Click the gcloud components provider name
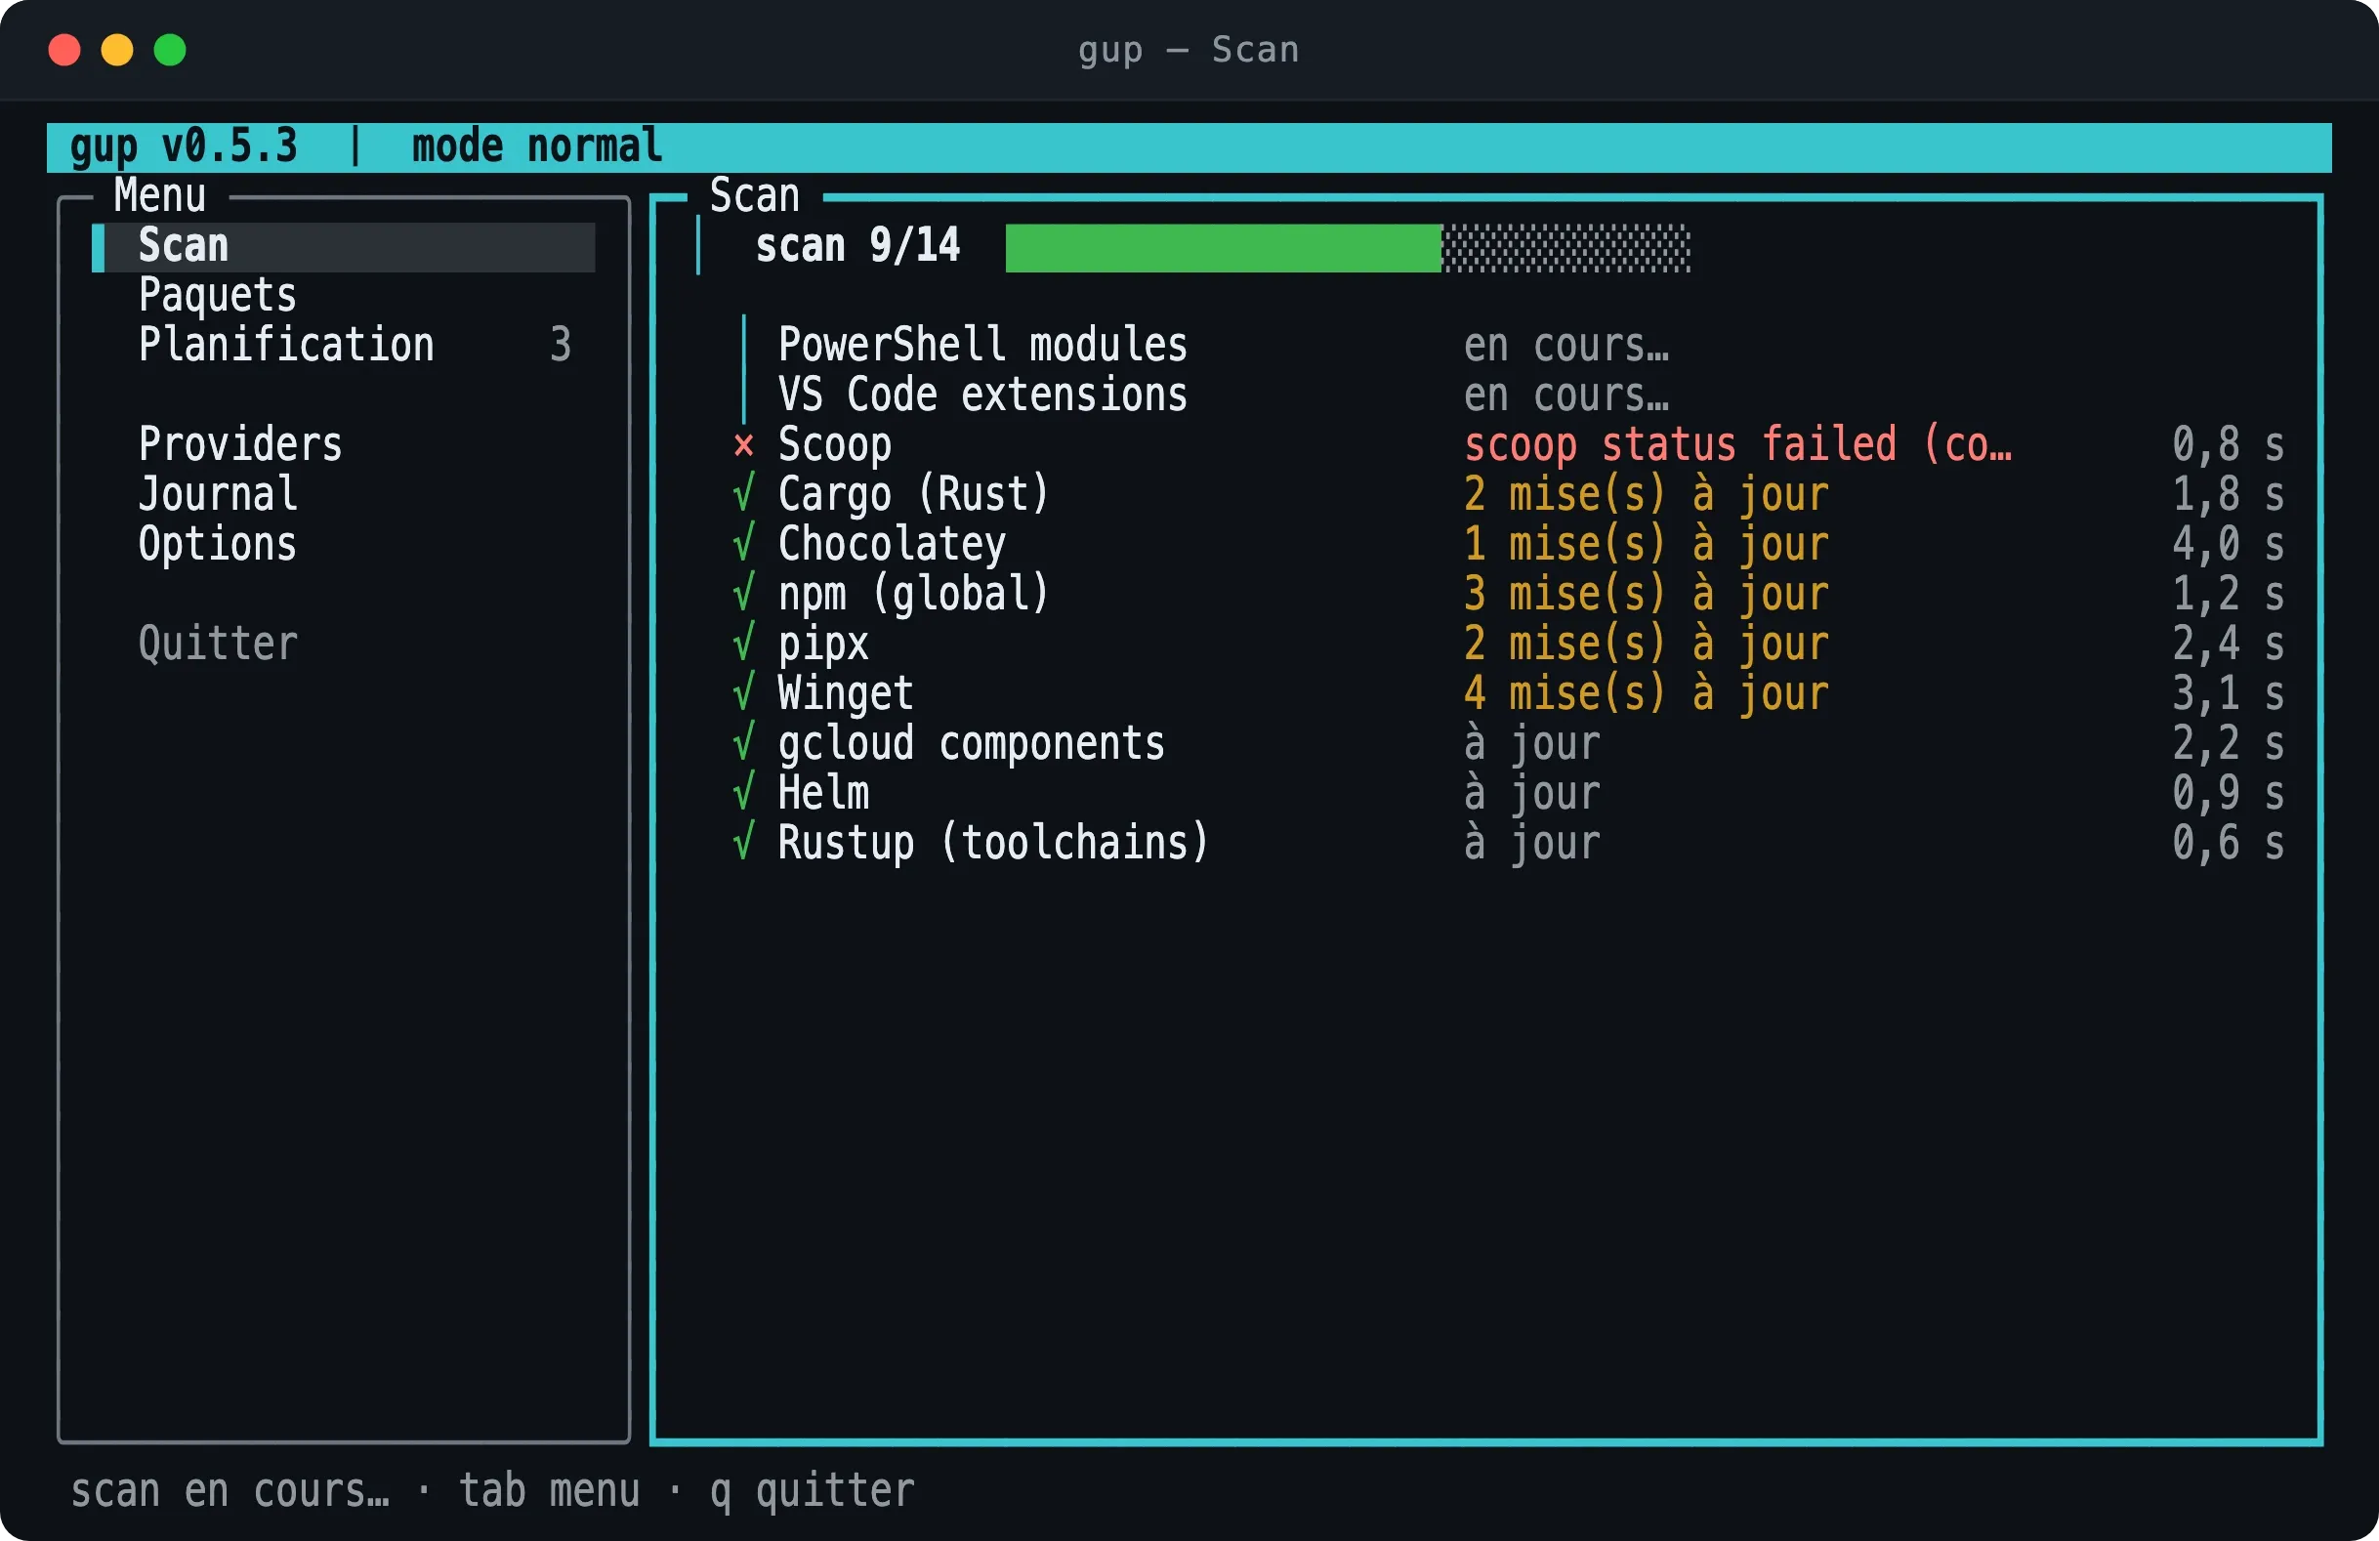This screenshot has height=1541, width=2379. click(x=971, y=743)
